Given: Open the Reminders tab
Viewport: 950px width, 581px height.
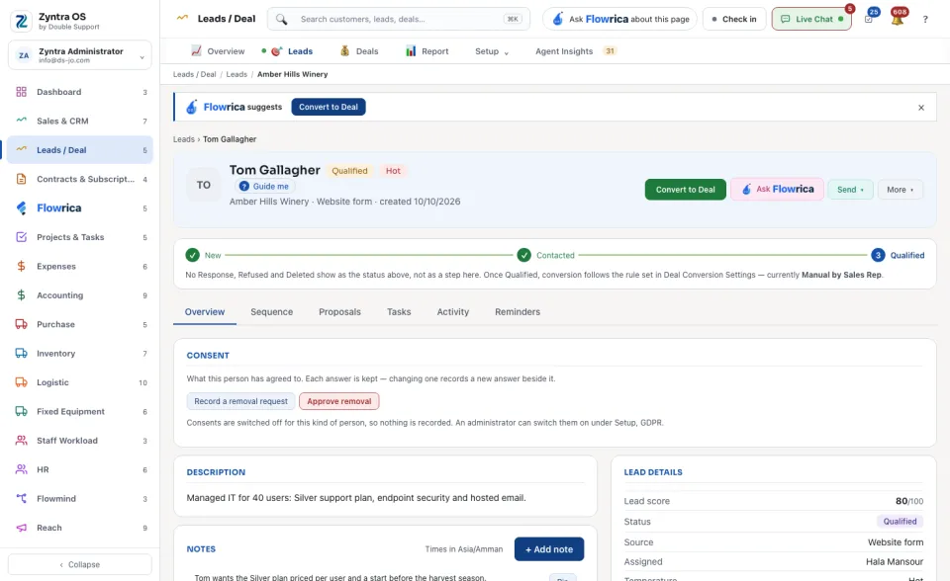Looking at the screenshot, I should (x=518, y=312).
